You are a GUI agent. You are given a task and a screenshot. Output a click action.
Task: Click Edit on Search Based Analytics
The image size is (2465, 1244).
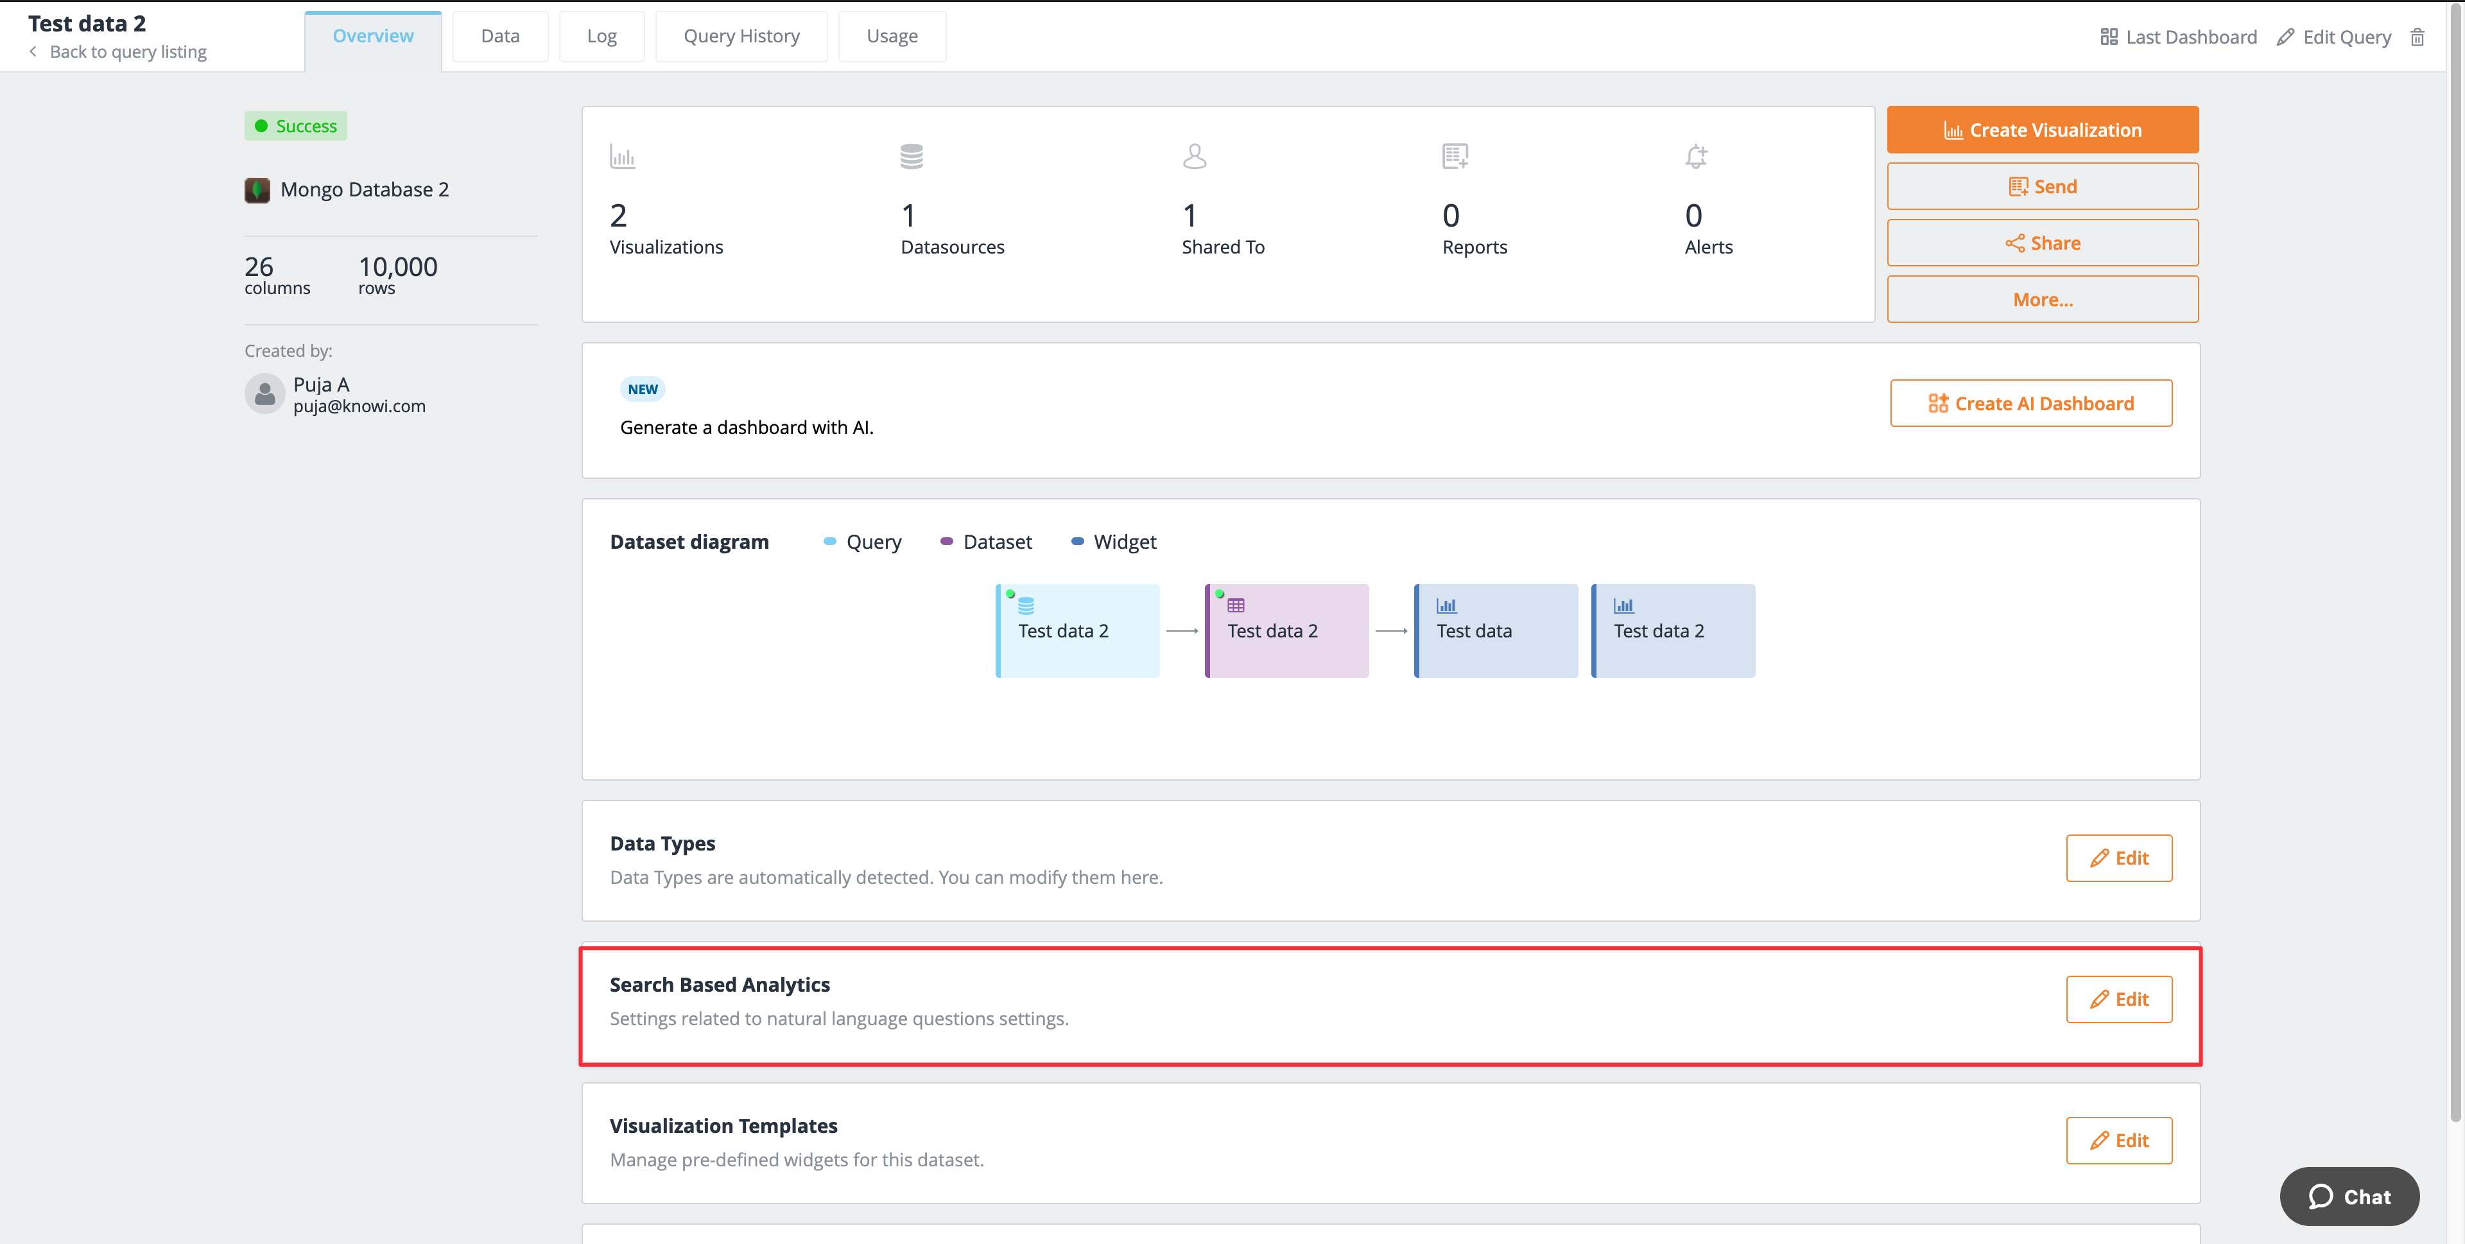(x=2119, y=998)
